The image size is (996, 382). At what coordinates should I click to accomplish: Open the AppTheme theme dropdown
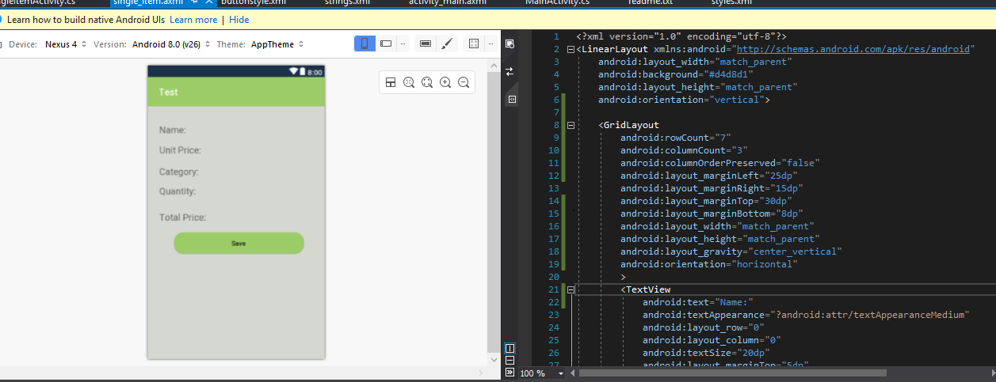coord(277,44)
